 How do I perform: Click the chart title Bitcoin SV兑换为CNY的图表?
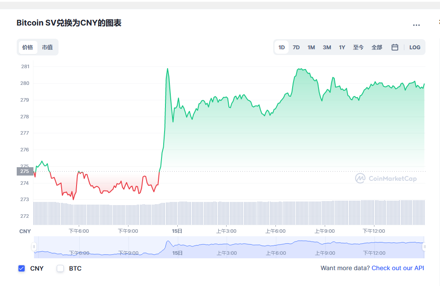coord(69,23)
